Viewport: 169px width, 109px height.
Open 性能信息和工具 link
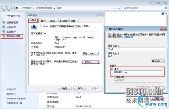(14, 103)
